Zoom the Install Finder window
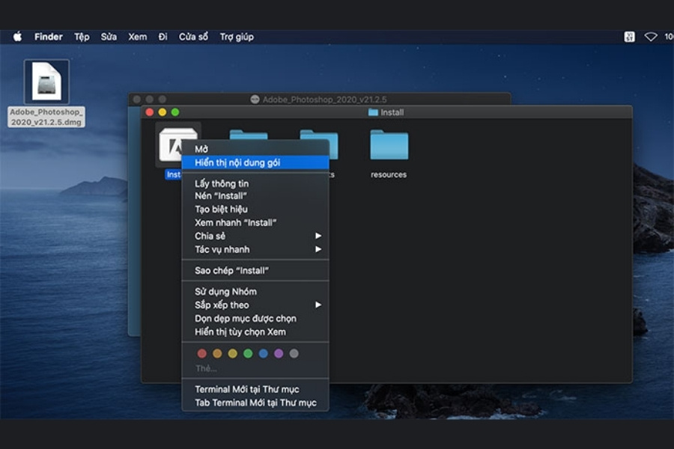The height and width of the screenshot is (449, 674). [x=175, y=112]
